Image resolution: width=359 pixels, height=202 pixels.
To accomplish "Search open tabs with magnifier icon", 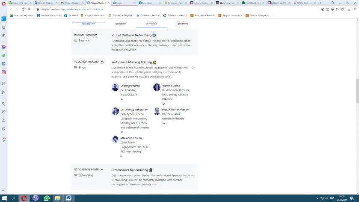I will pyautogui.click(x=332, y=3).
